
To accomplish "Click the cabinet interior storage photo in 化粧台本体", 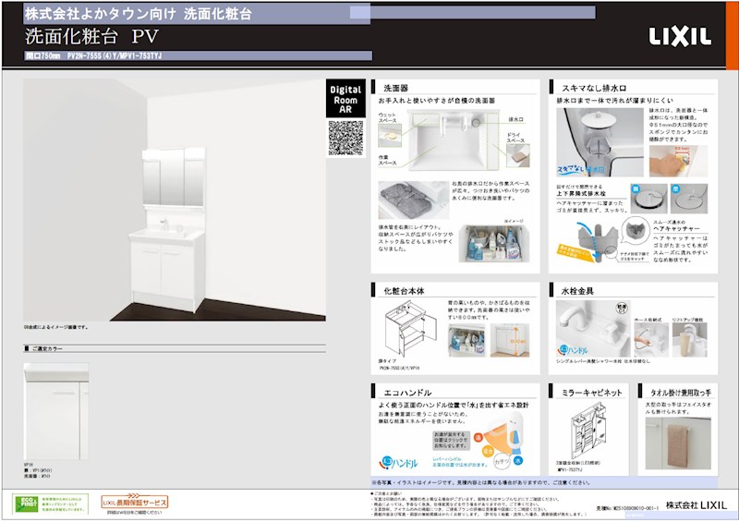I will tap(466, 340).
